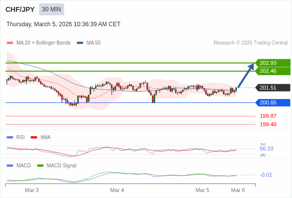292x198 pixels.
Task: Click the MACD Signal green legend swatch
Action: point(40,166)
